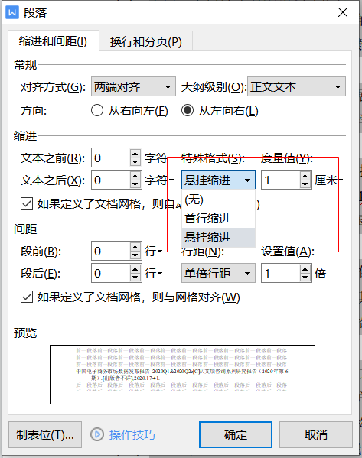Open the 对齐方式 dropdown
Image resolution: width=362 pixels, height=458 pixels.
point(133,86)
